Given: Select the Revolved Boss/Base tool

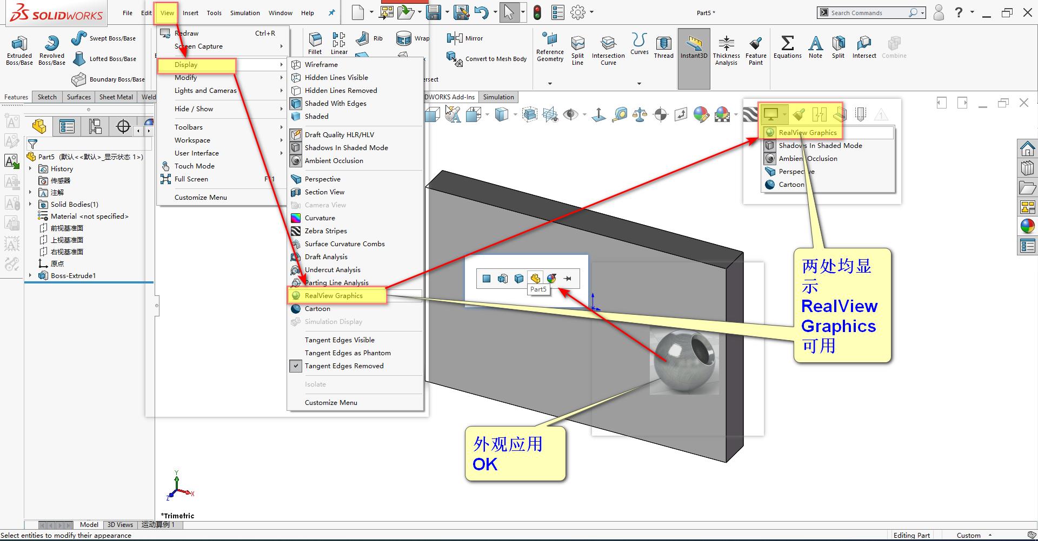Looking at the screenshot, I should point(51,50).
